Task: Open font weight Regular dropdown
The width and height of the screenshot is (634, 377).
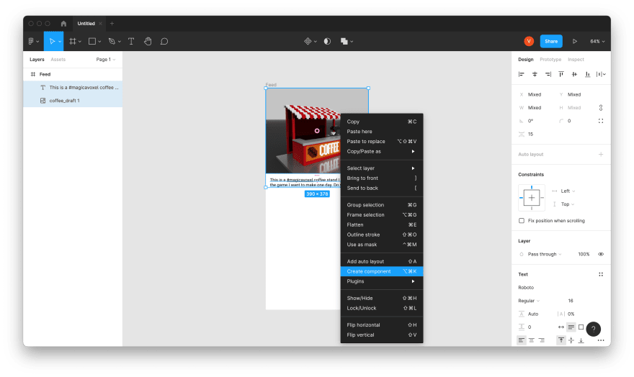Action: click(529, 301)
